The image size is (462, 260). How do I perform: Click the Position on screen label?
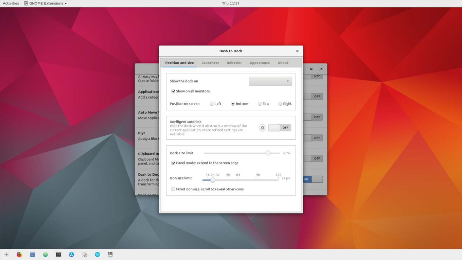(x=184, y=104)
